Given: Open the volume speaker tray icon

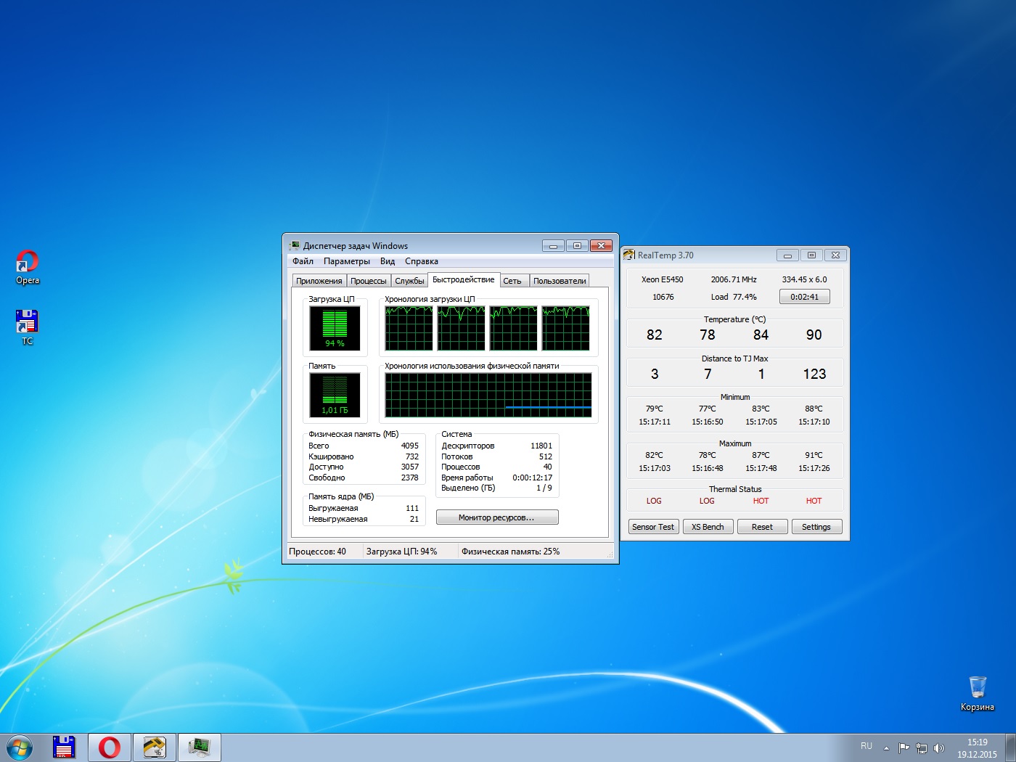Looking at the screenshot, I should [939, 747].
